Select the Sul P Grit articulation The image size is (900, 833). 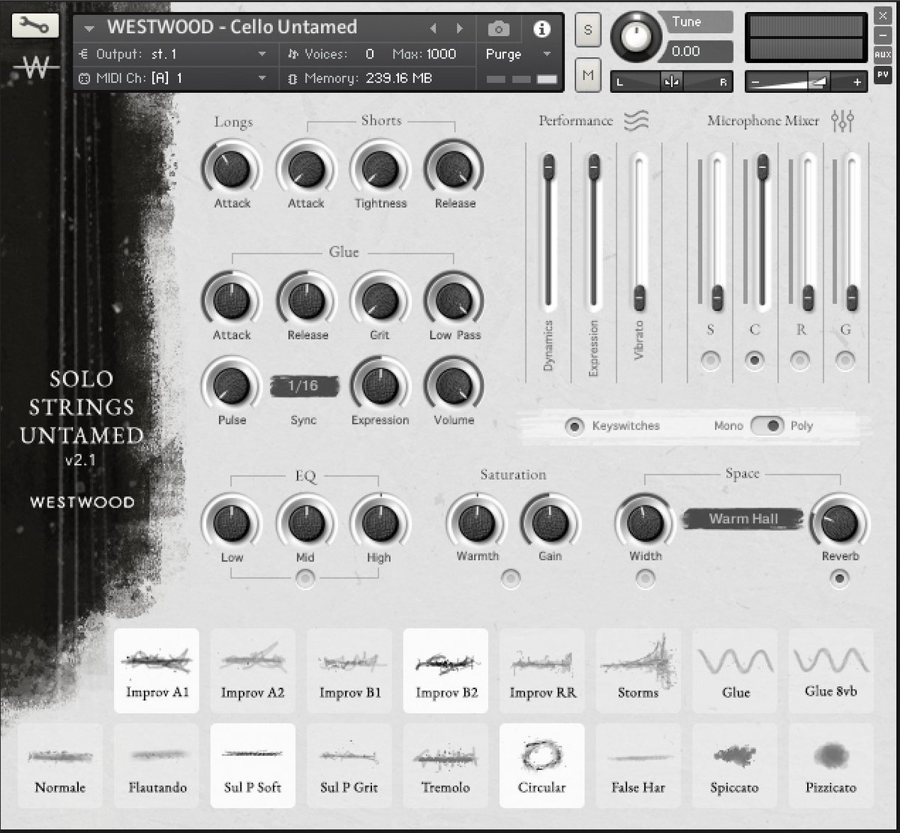(x=349, y=766)
